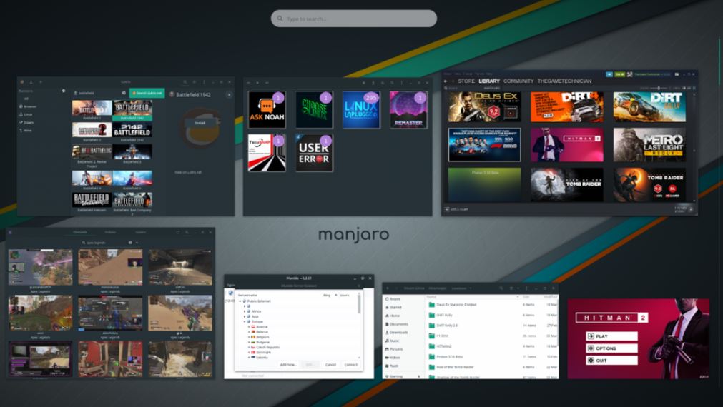This screenshot has width=723, height=407.
Task: Sort Mumble servers by Ping column
Action: (x=327, y=295)
